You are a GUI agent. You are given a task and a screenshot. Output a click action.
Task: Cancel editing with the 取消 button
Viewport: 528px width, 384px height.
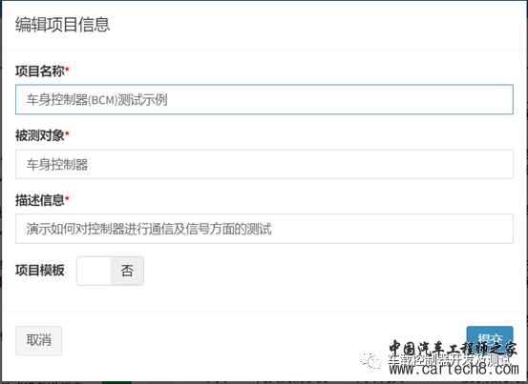point(39,340)
